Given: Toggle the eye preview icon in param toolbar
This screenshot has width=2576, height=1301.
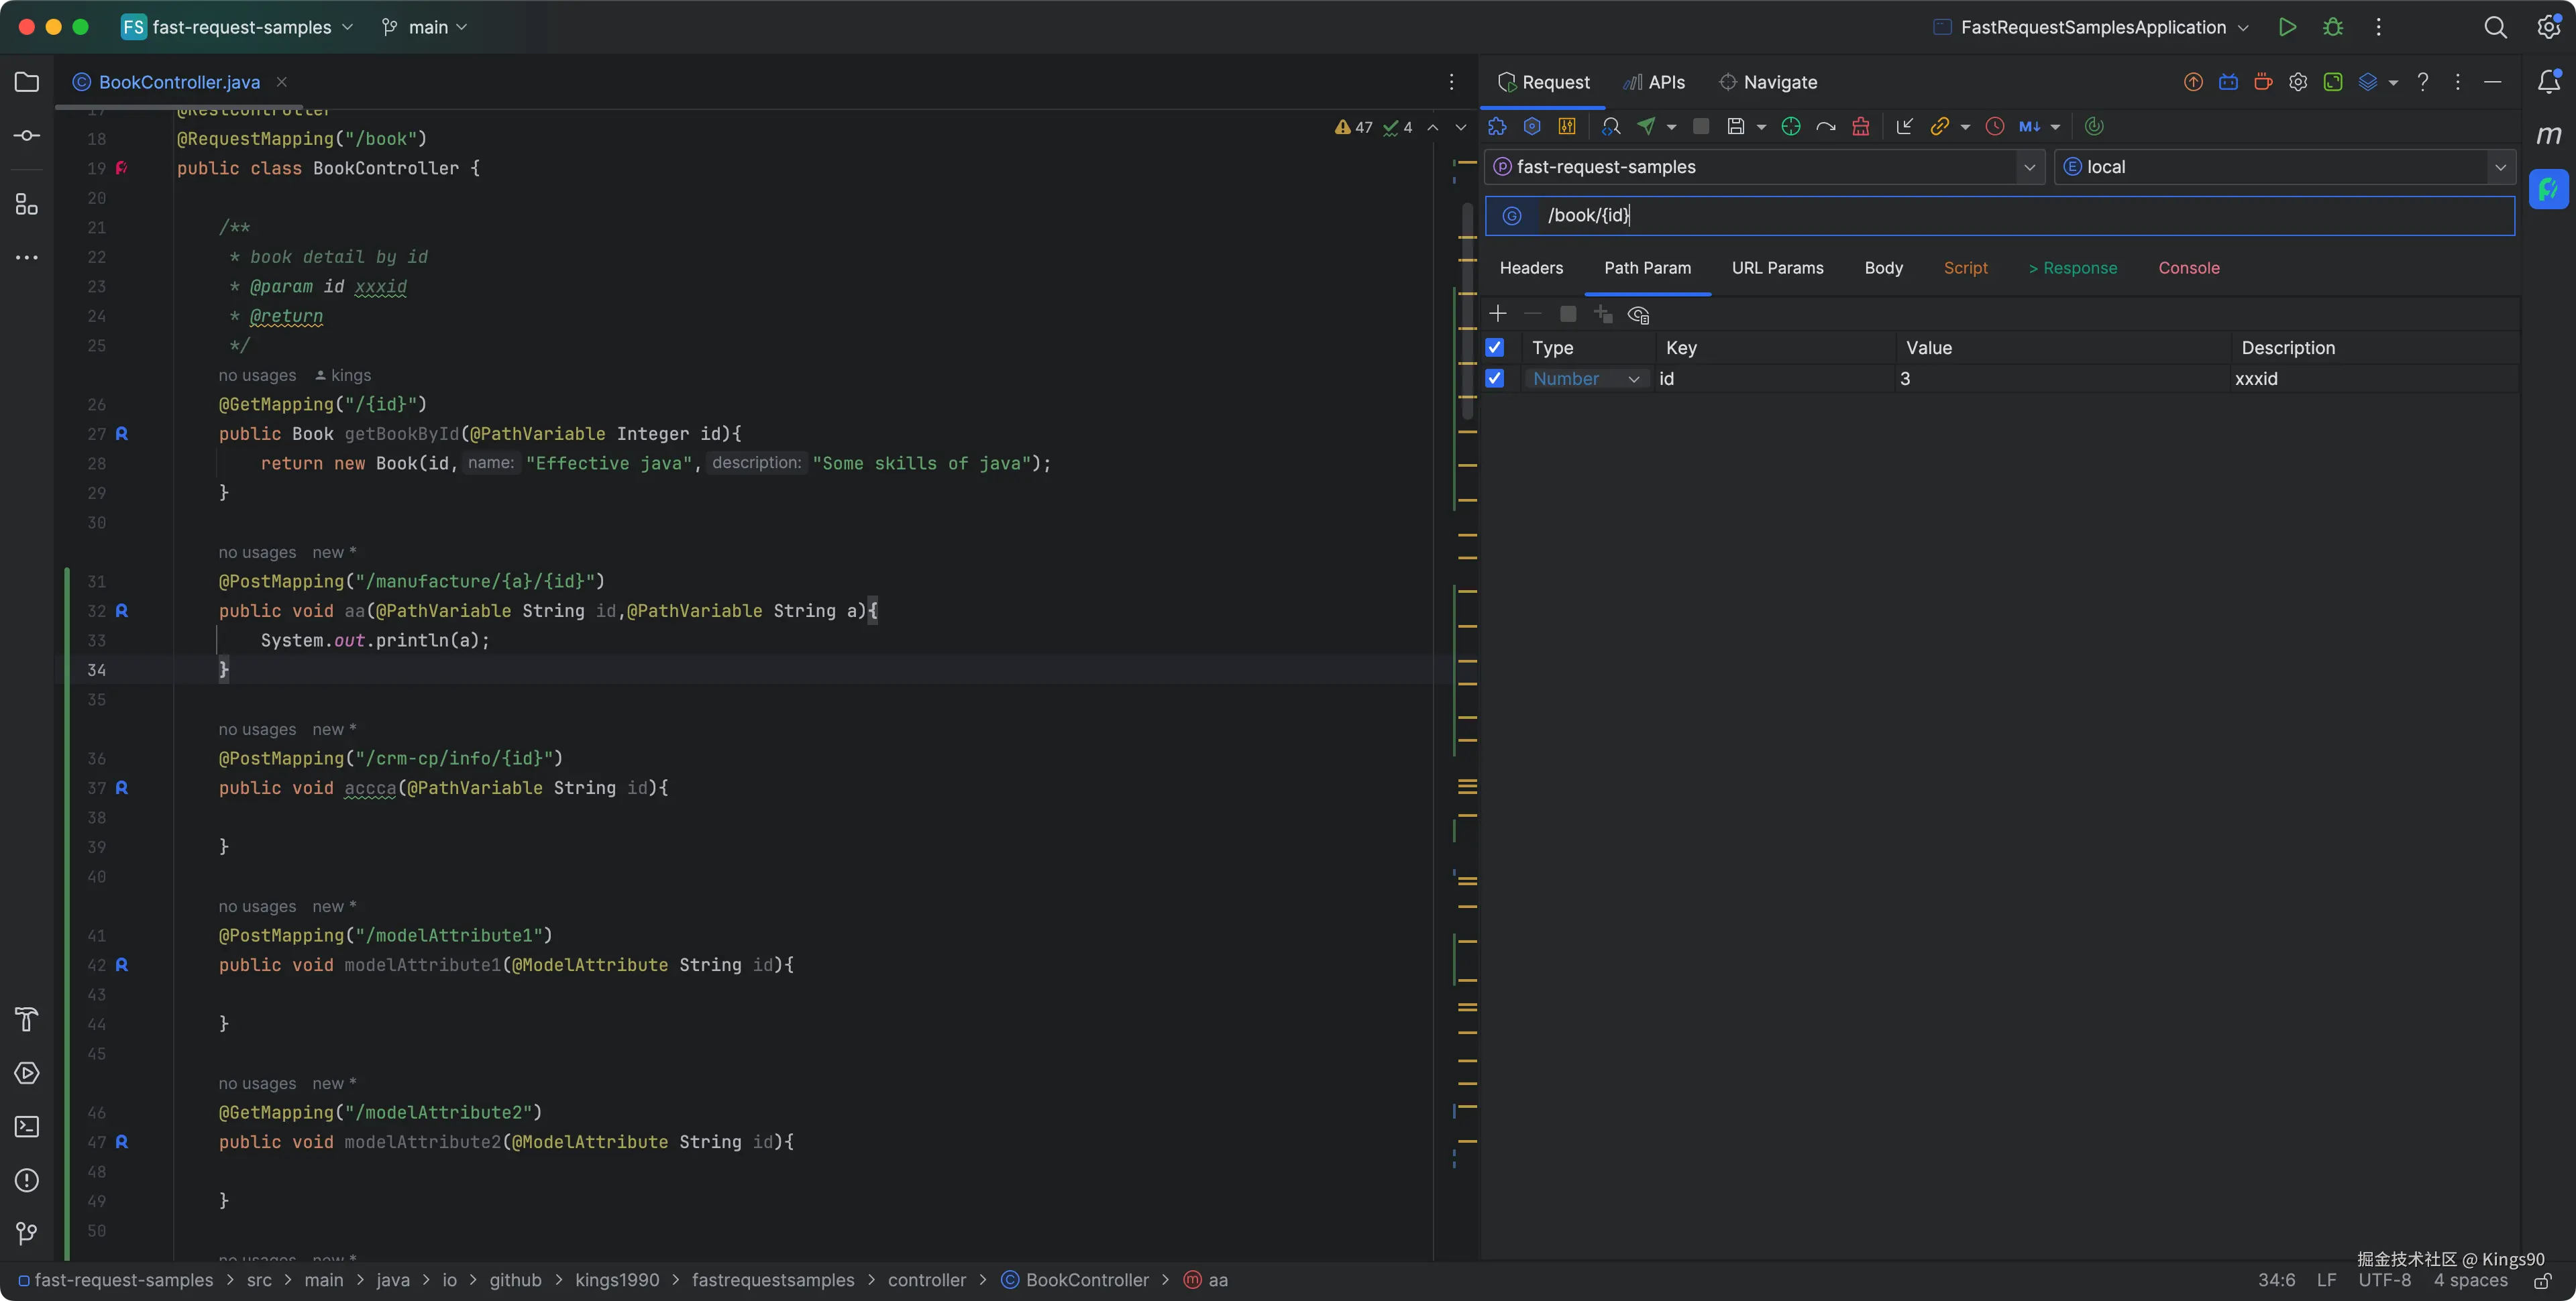Looking at the screenshot, I should [1638, 315].
